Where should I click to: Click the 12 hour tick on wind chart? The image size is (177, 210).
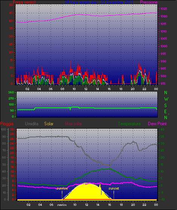pyautogui.click(x=86, y=89)
